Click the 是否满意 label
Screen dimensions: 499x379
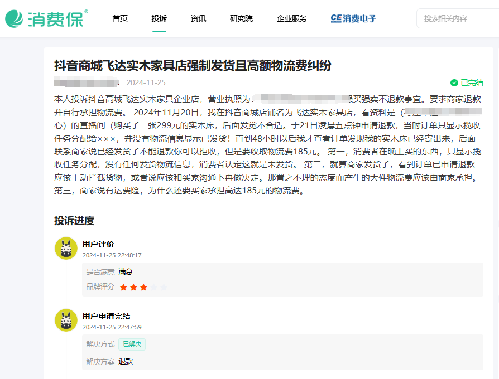100,272
